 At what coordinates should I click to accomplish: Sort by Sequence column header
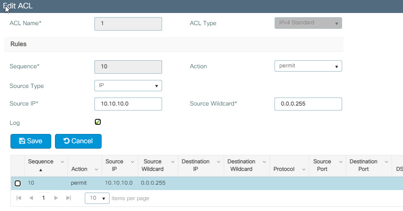coord(41,162)
